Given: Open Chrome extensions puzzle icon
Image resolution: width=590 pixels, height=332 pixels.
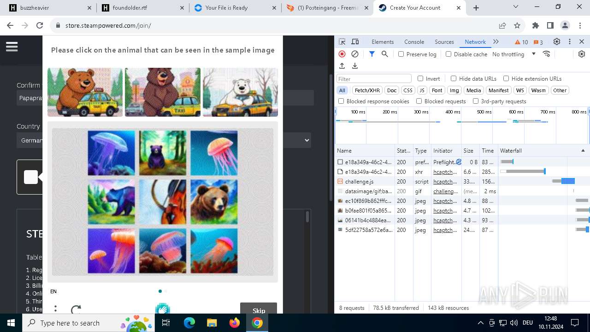Looking at the screenshot, I should [536, 26].
